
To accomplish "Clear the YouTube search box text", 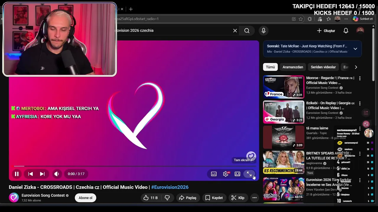I will click(235, 31).
